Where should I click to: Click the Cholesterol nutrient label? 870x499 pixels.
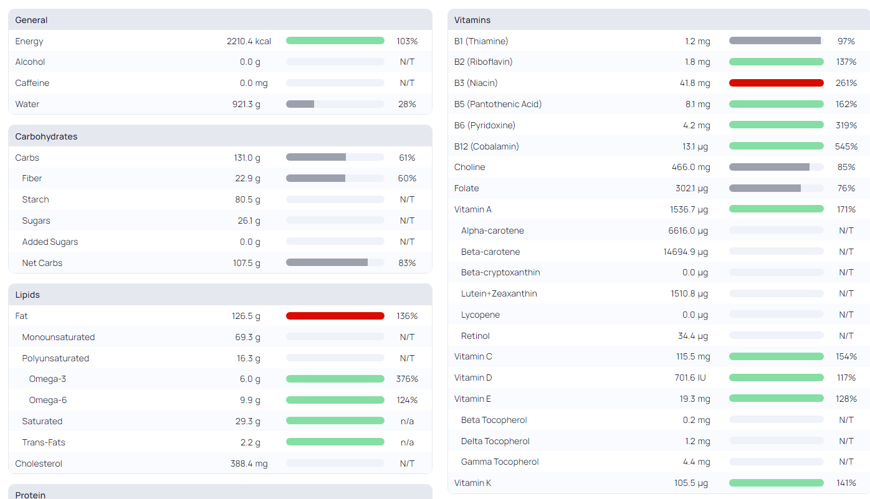39,463
